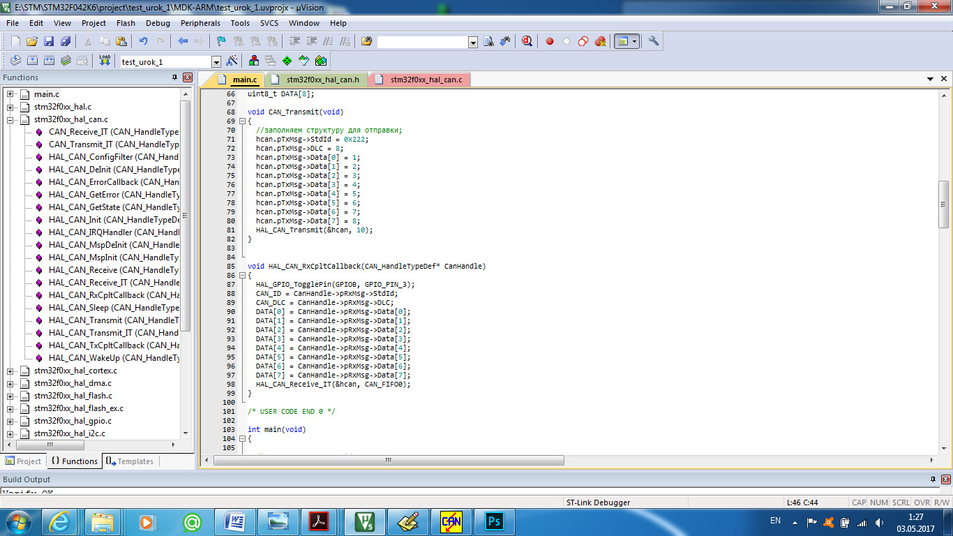Collapse the stm32f0xx_hal_can.c tree node

coord(10,119)
